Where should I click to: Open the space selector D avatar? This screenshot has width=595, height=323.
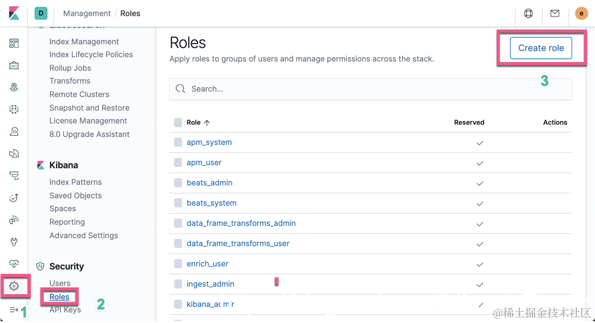point(41,14)
